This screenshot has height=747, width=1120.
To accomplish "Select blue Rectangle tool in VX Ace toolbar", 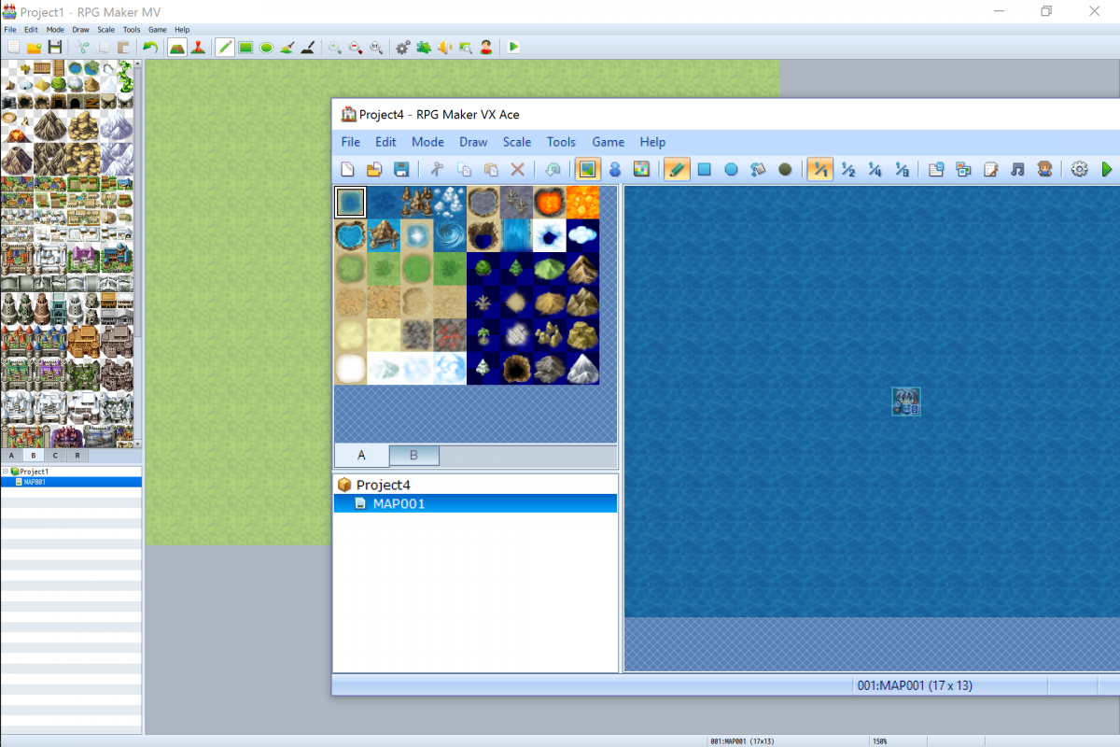I will coord(705,169).
